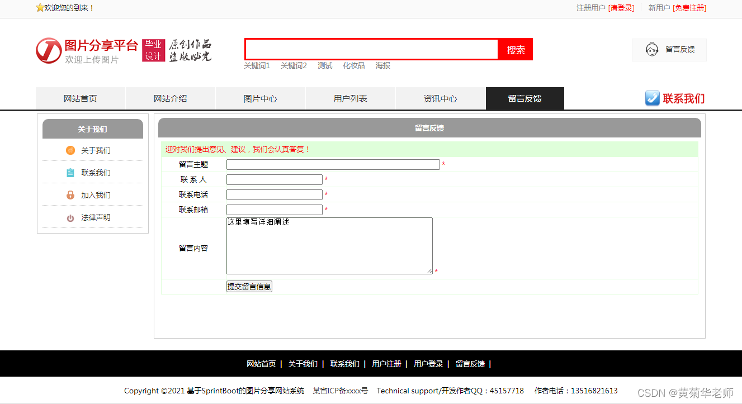
Task: Click the orange 关于我们 sidebar icon
Action: pos(70,150)
